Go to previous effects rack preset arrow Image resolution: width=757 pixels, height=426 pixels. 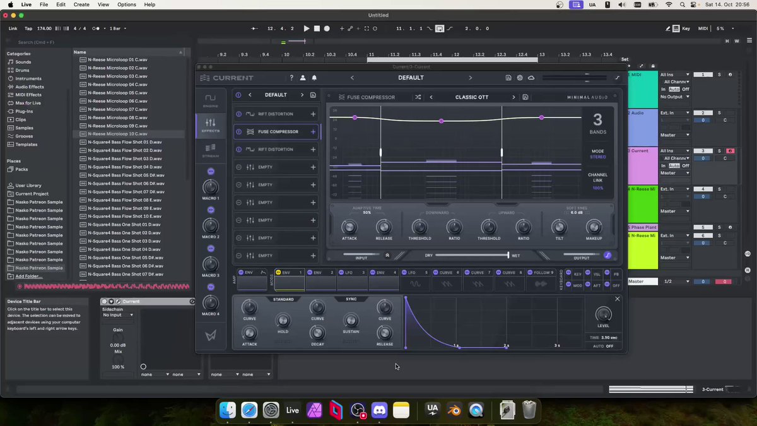pos(250,95)
